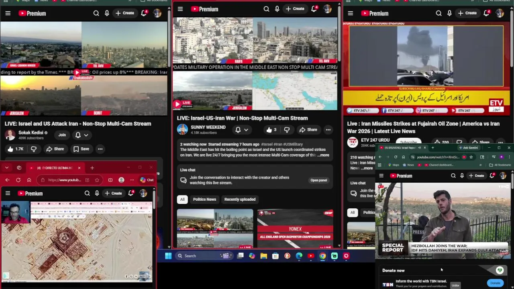Select the Recently uploaded chip
Viewport: 514px width, 289px height.
(x=240, y=199)
